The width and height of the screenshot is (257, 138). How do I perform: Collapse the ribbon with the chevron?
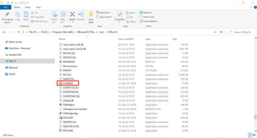251,7
